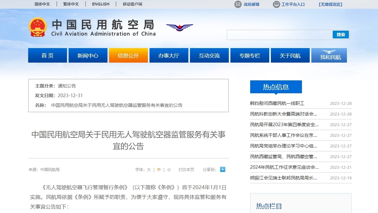Open the 移动客户端 link

(x=132, y=4)
